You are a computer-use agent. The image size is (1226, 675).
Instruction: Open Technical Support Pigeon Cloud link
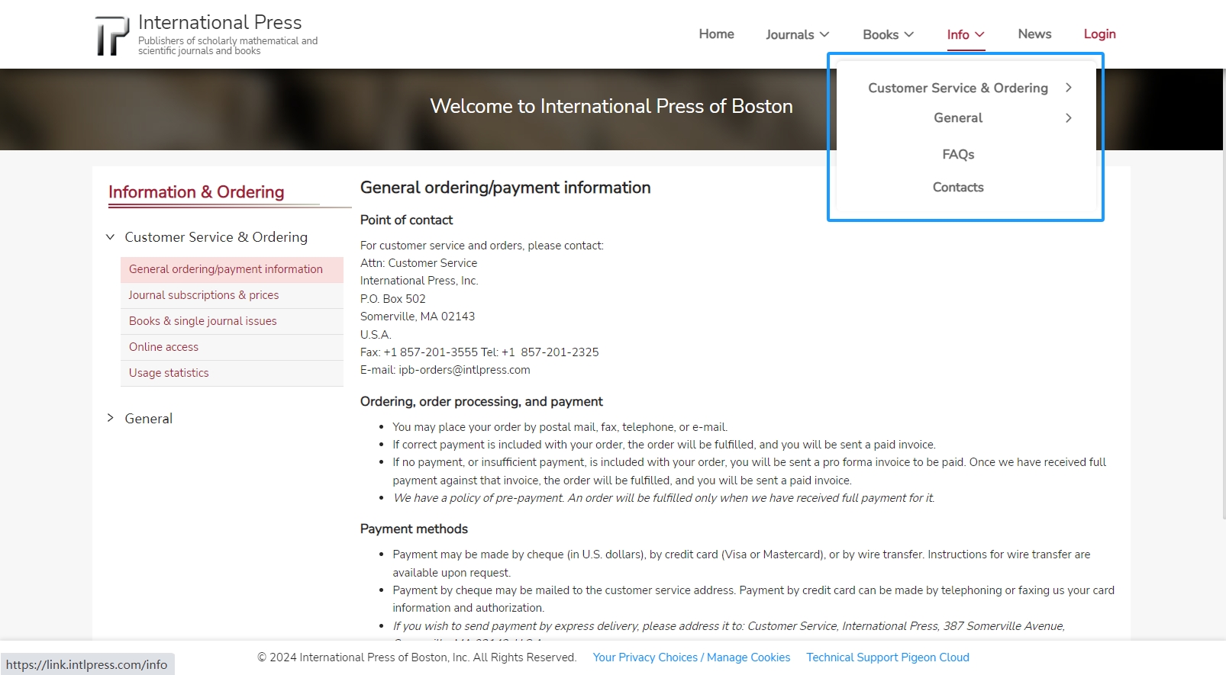[888, 657]
